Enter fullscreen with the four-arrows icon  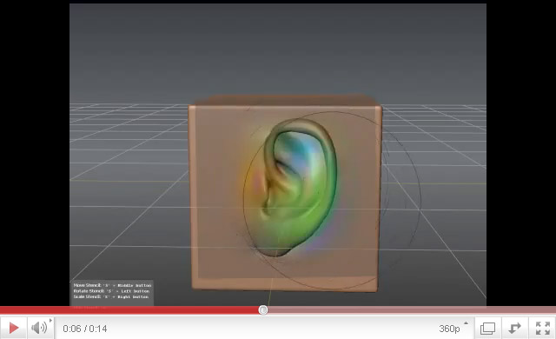click(x=542, y=328)
